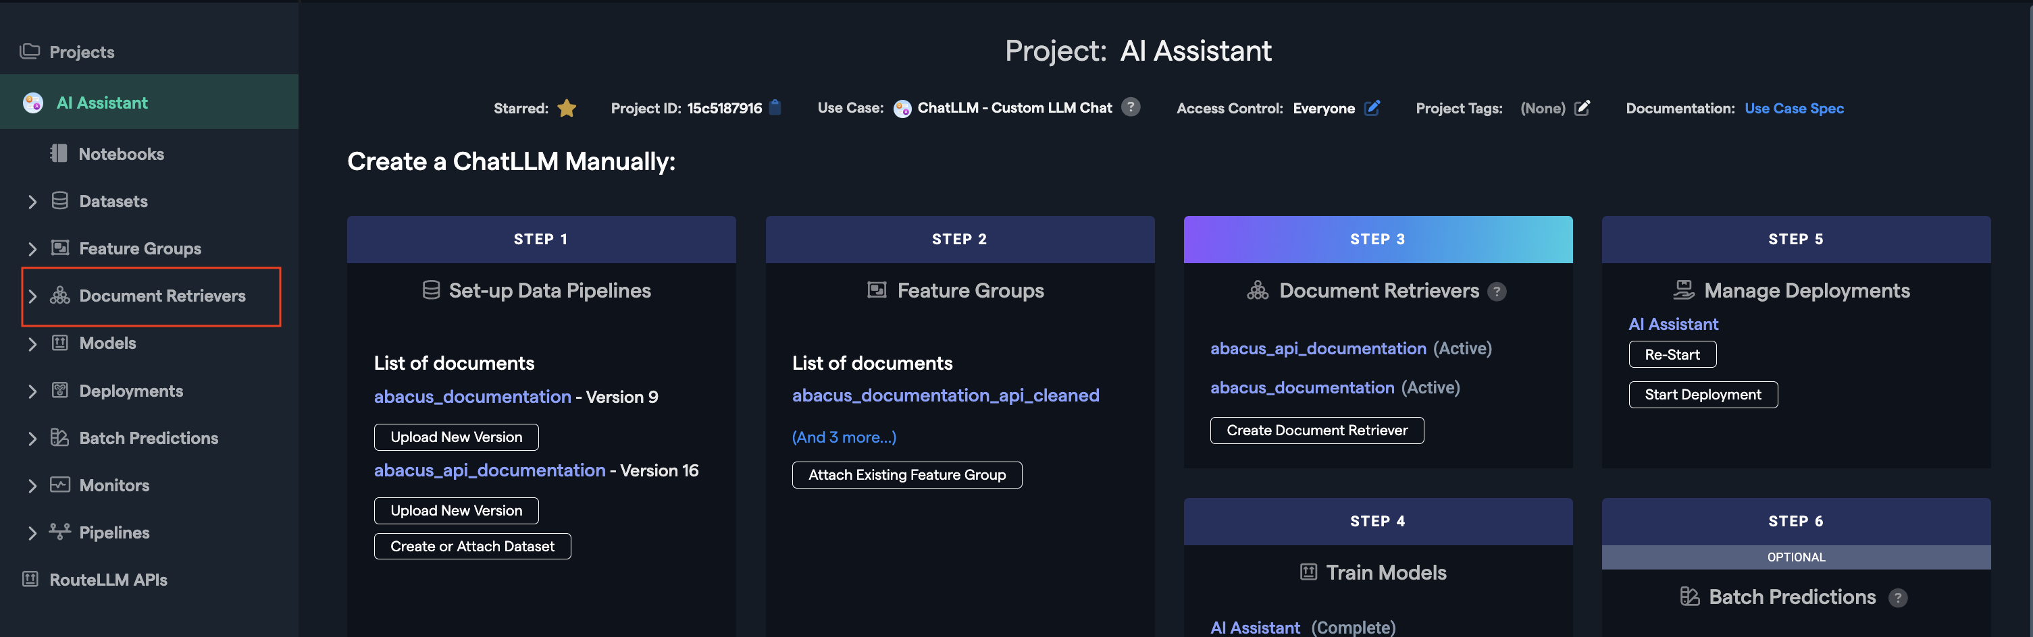
Task: Click the Start Deployment button
Action: tap(1702, 394)
